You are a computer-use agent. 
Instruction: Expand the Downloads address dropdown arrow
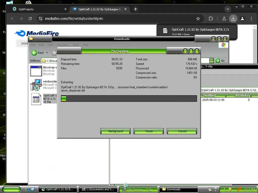[211, 61]
